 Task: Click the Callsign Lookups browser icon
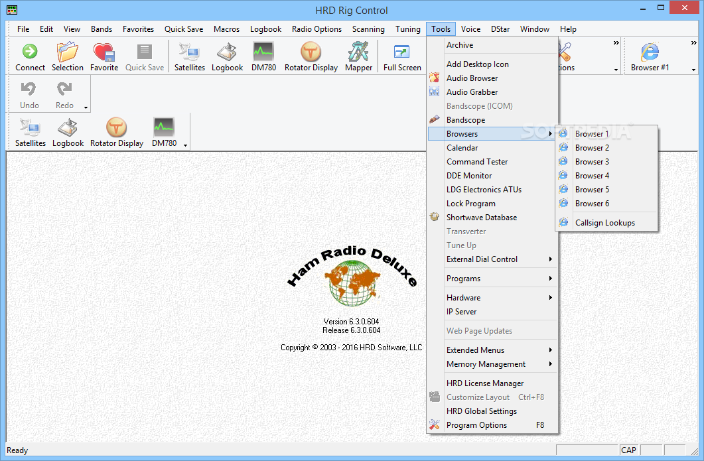coord(563,222)
